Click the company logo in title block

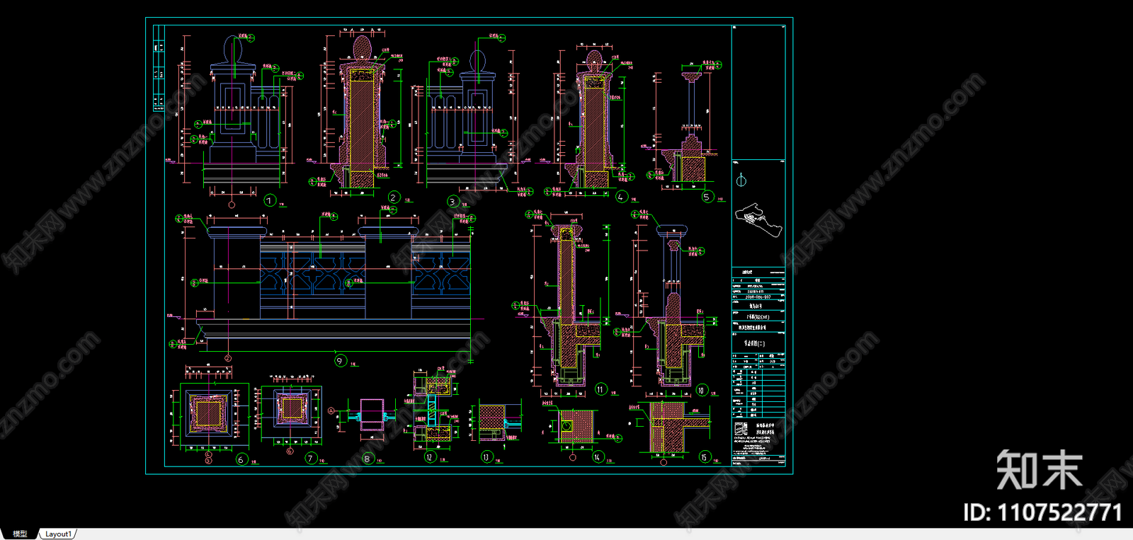741,430
